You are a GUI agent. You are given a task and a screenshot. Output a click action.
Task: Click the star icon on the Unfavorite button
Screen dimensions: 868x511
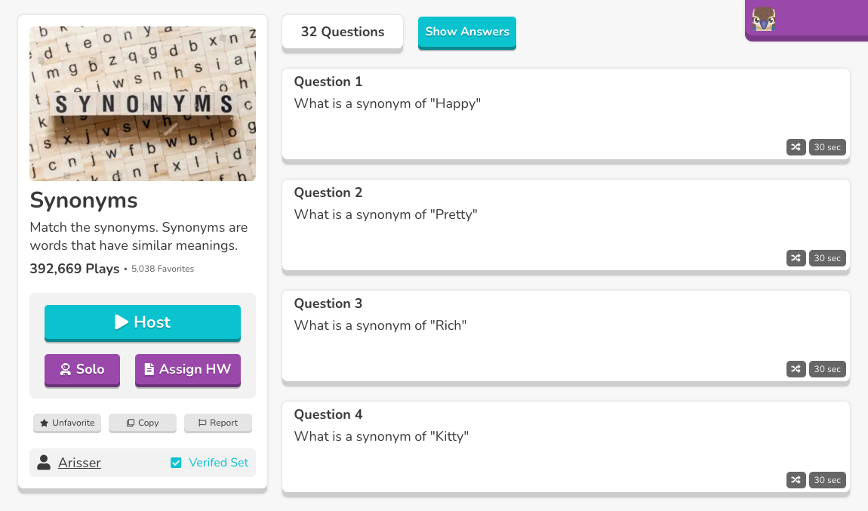(x=45, y=423)
